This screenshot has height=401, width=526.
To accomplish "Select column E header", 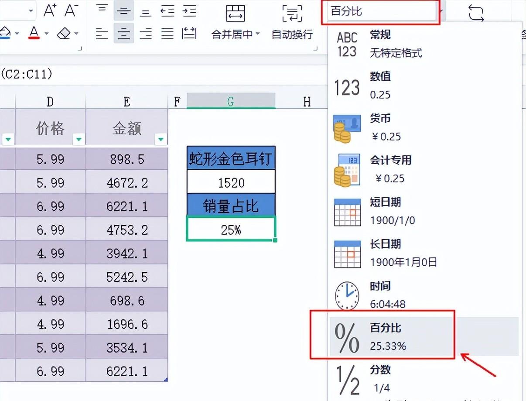I will coord(127,101).
